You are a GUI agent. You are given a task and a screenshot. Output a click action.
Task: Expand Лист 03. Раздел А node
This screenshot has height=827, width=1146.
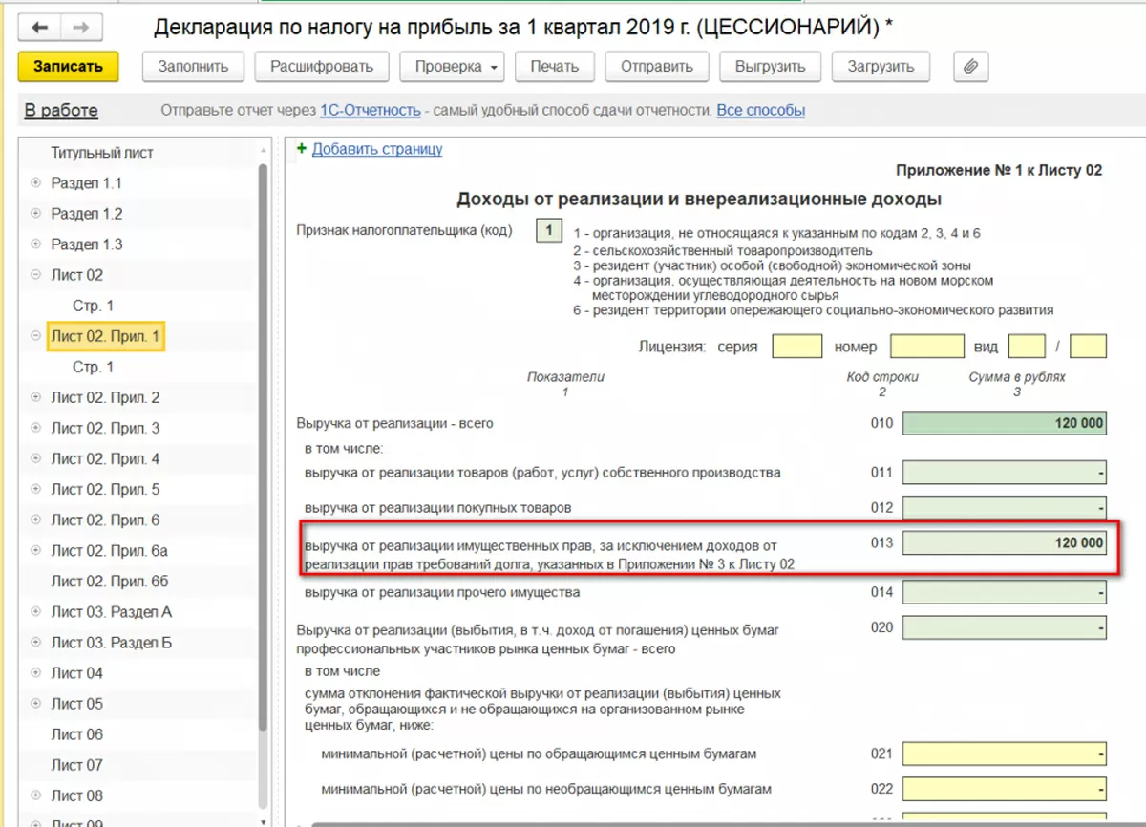click(36, 612)
